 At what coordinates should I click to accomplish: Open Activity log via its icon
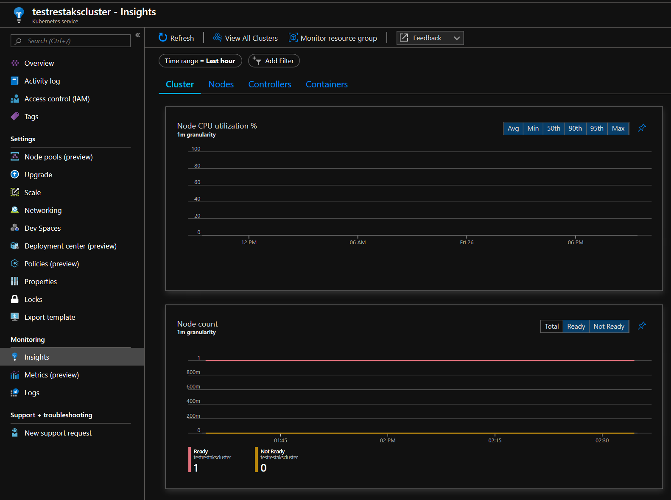coord(15,81)
